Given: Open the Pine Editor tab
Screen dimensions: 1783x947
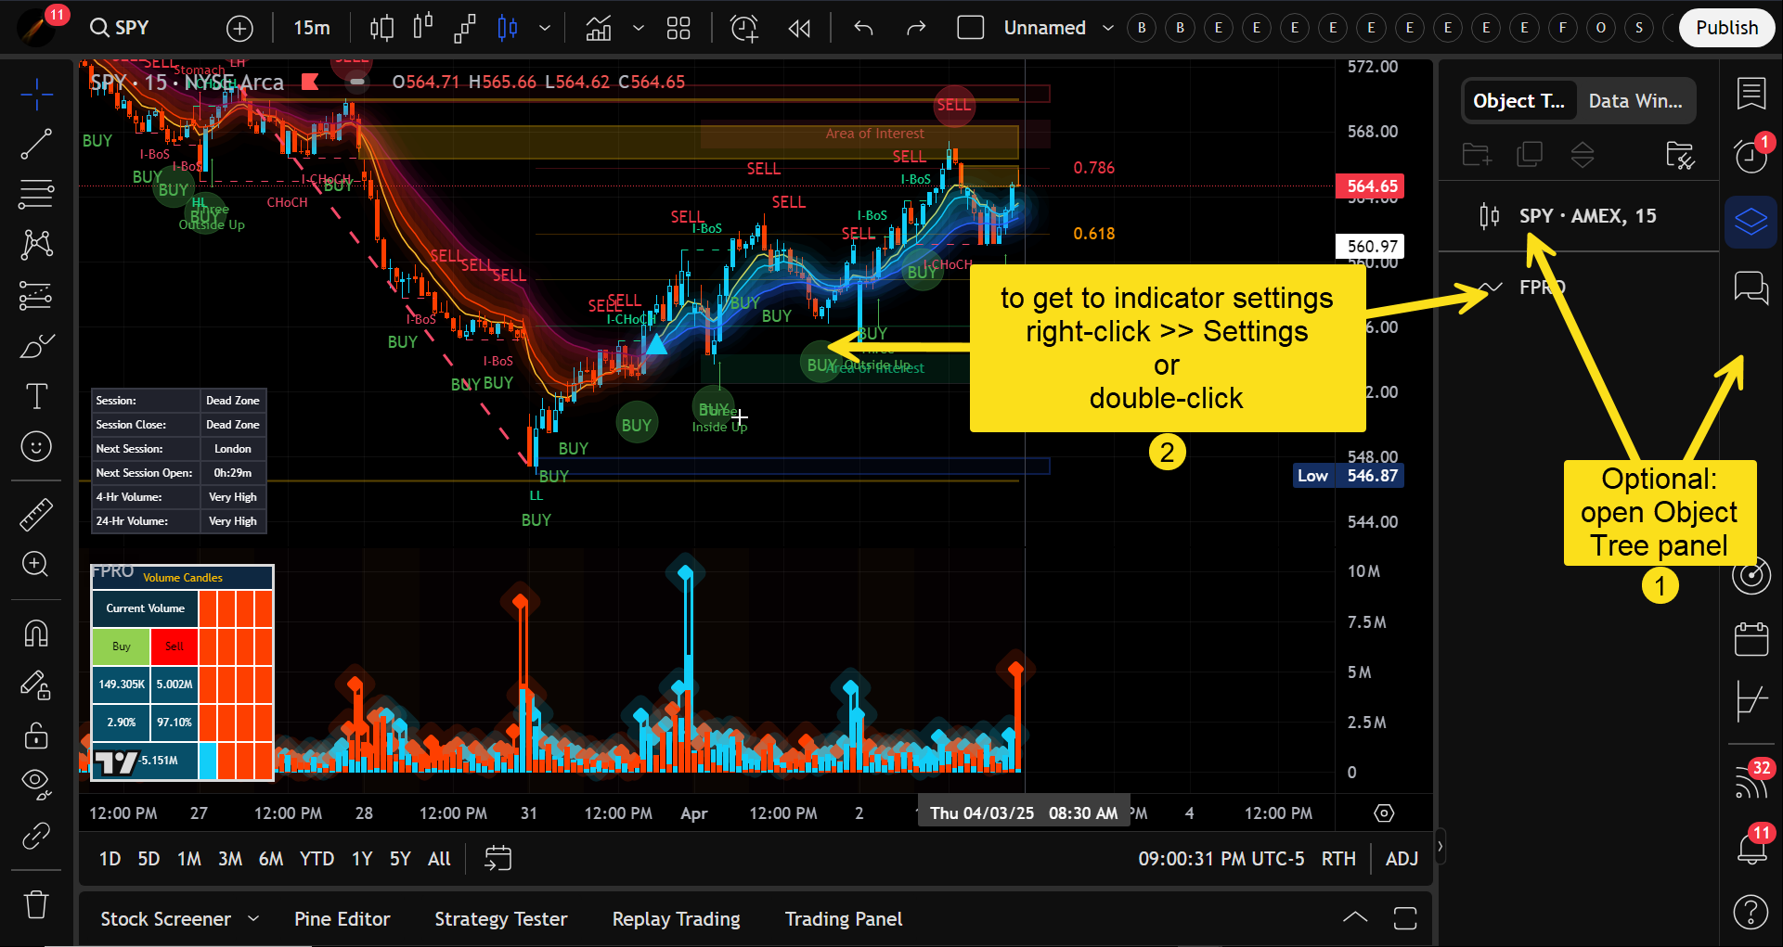Looking at the screenshot, I should pyautogui.click(x=342, y=919).
